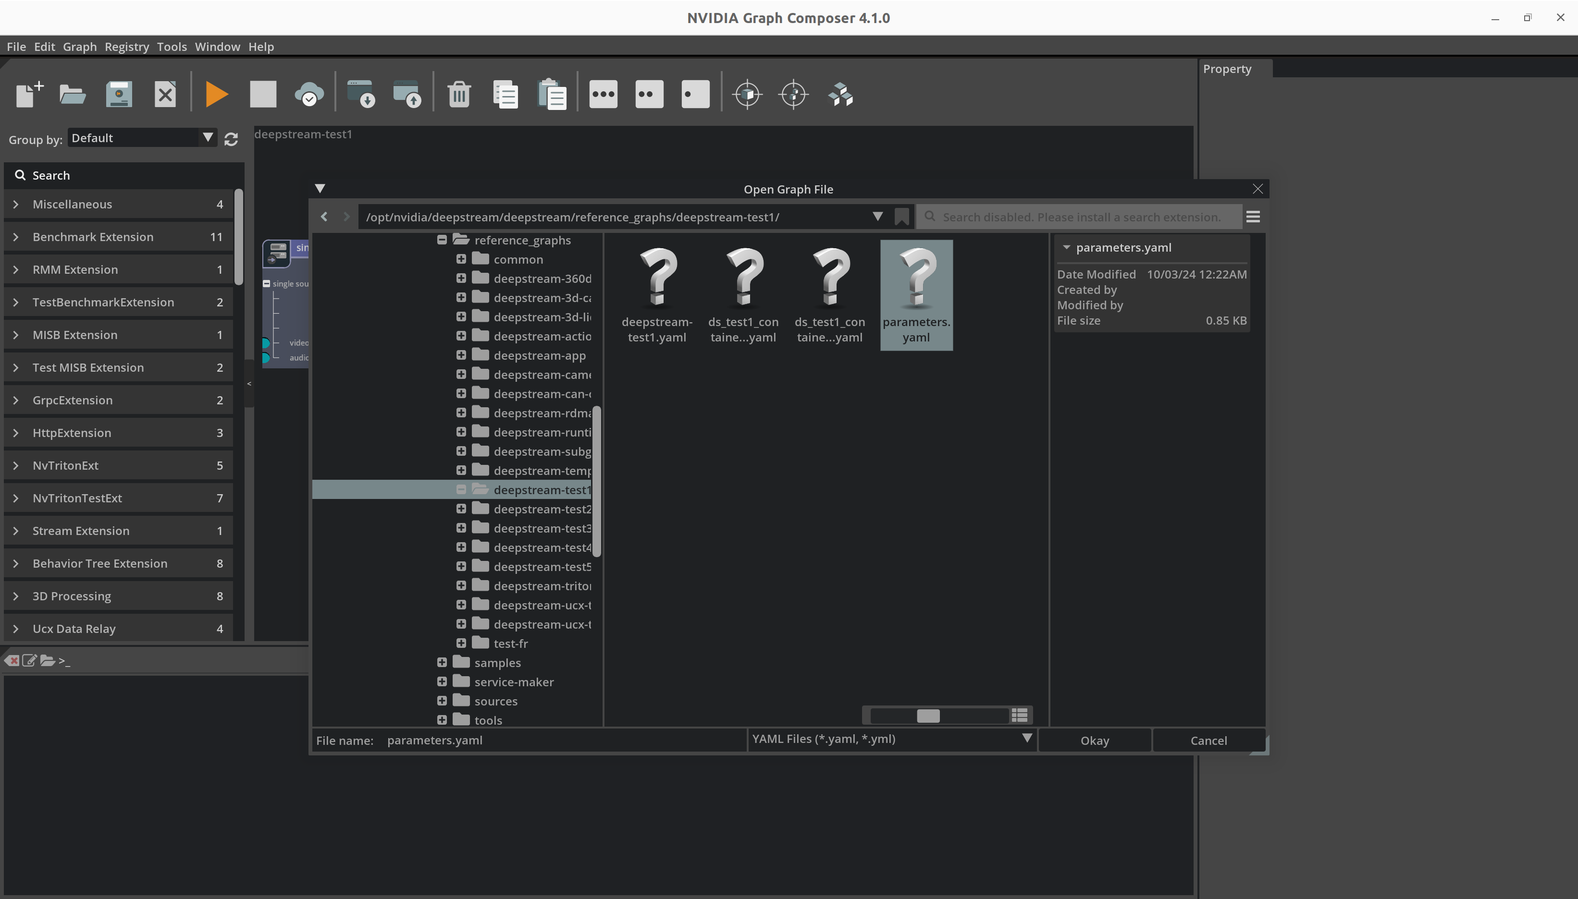Click the Open Graph folder icon

point(72,95)
